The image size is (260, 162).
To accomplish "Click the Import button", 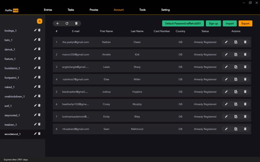I will tap(229, 23).
